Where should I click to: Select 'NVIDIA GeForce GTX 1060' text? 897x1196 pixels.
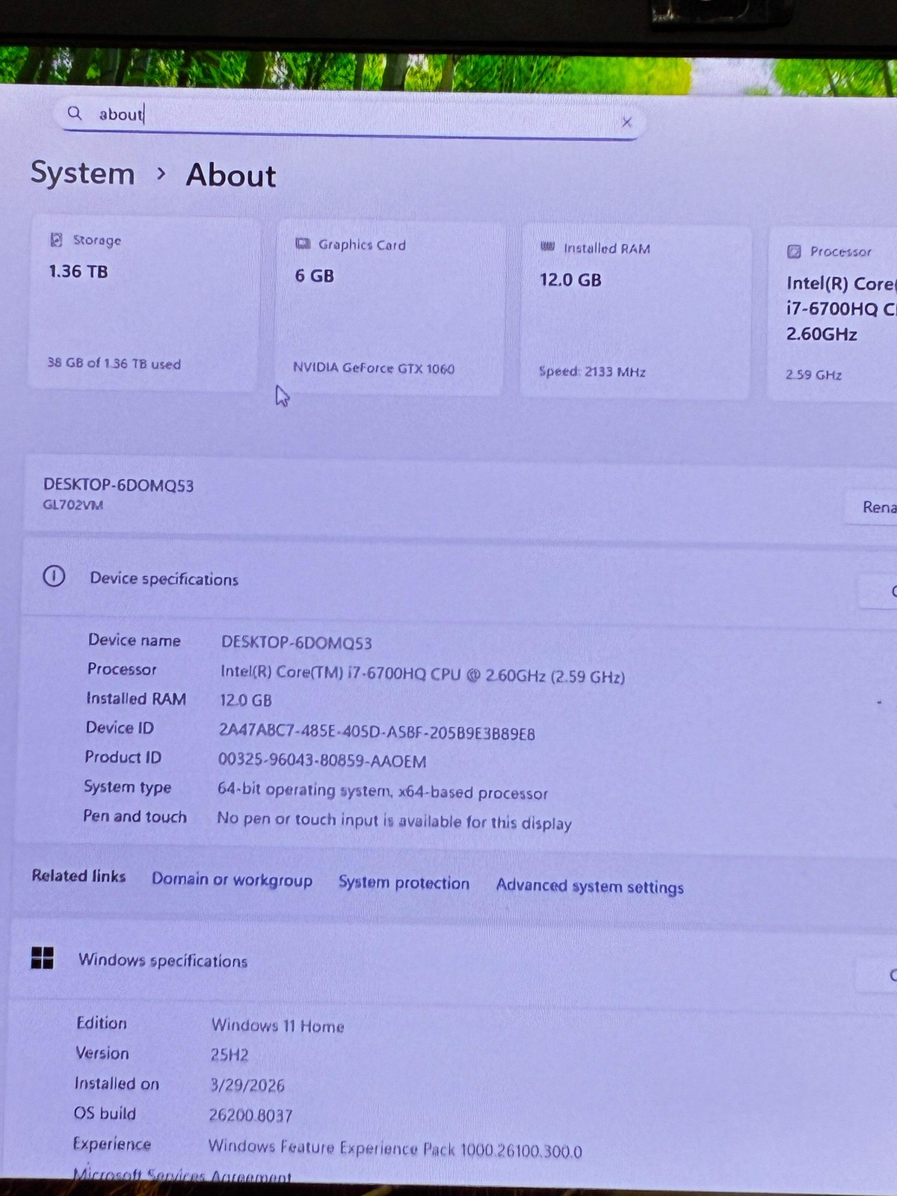(x=374, y=368)
